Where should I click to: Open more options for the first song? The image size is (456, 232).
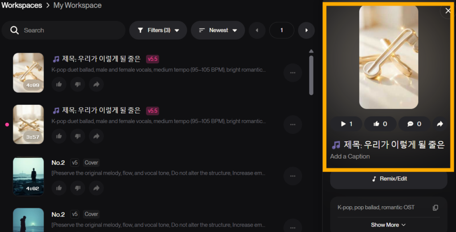tap(293, 72)
